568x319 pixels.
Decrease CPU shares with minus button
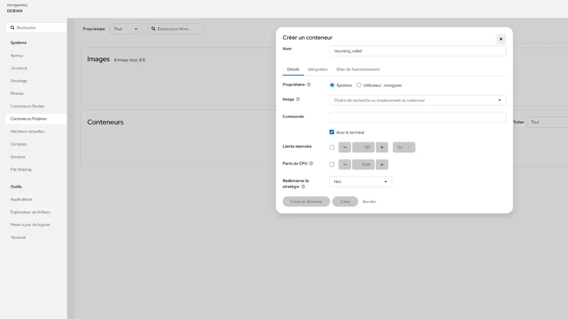345,164
